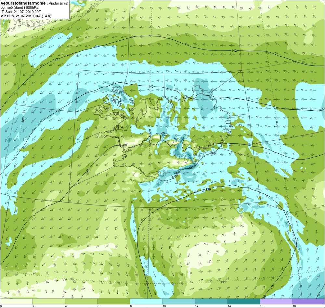Click the legend tick label '14'
This screenshot has width=325, height=308.
pyautogui.click(x=229, y=306)
